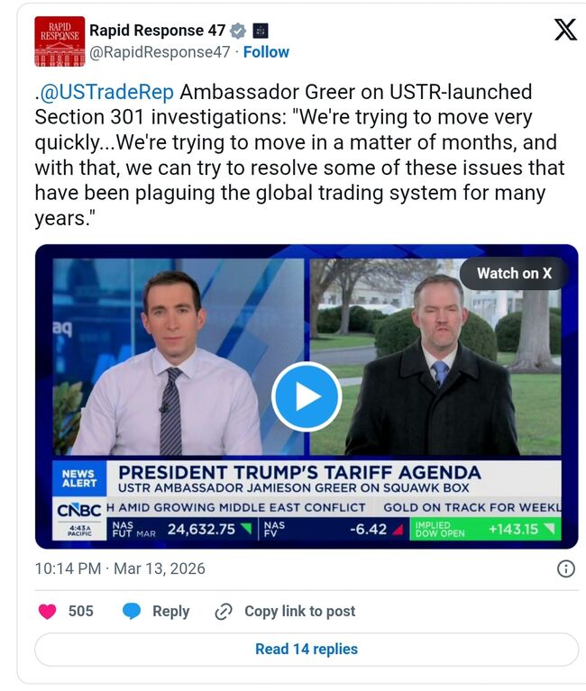Viewport: 586px width, 691px height.
Task: Click the dark affiliation badge icon
Action: click(261, 31)
